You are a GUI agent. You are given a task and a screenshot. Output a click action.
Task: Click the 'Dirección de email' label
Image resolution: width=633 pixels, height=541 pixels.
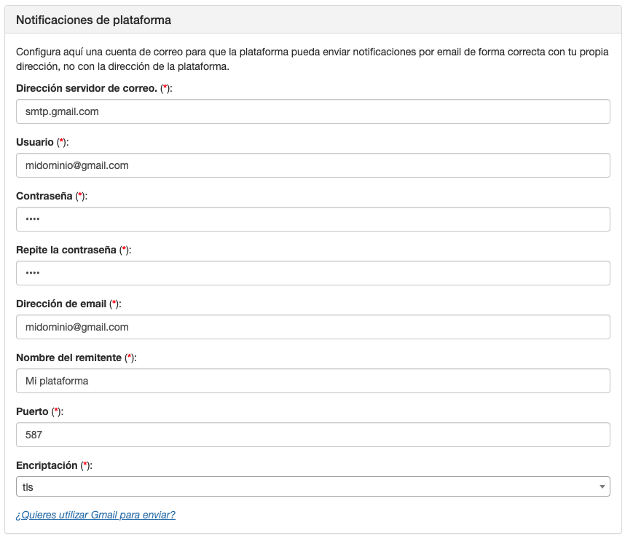61,304
